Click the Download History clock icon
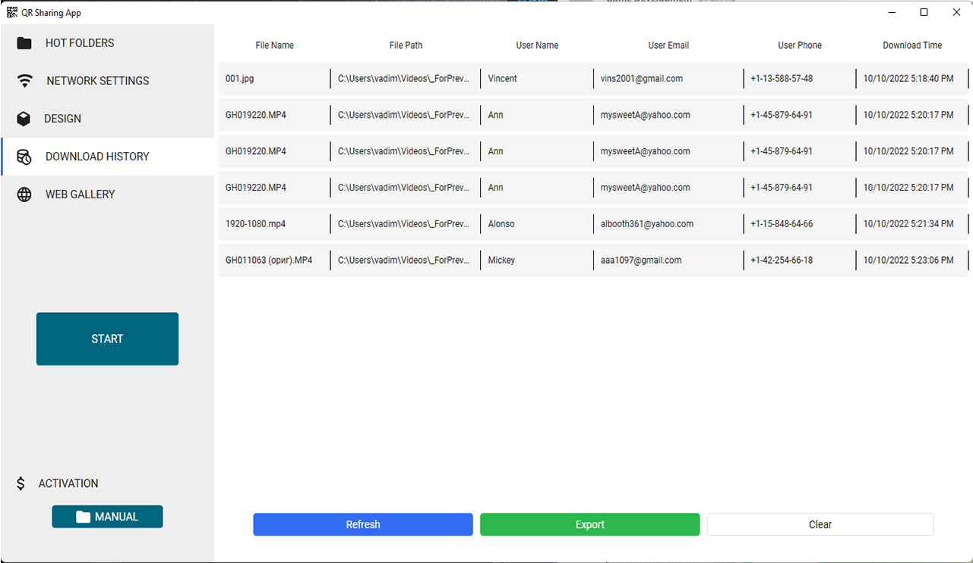Viewport: 973px width, 563px height. 24,157
